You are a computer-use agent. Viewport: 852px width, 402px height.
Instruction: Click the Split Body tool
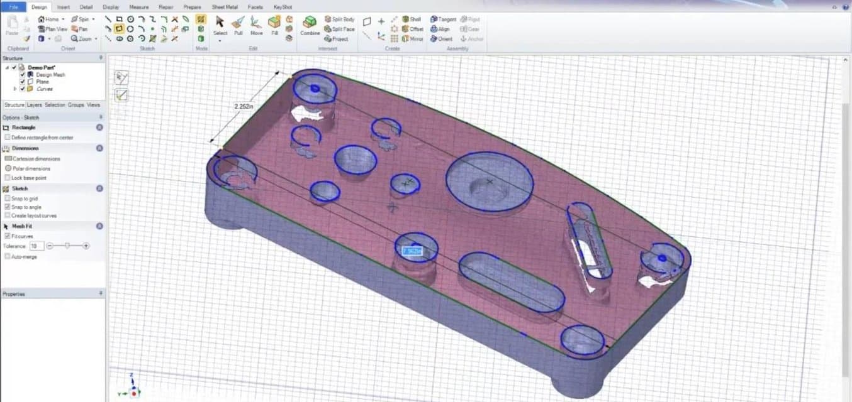340,19
